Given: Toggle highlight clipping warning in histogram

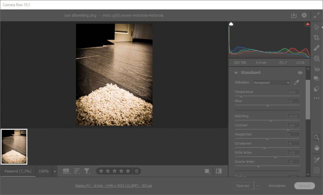Looking at the screenshot, I should tap(307, 24).
